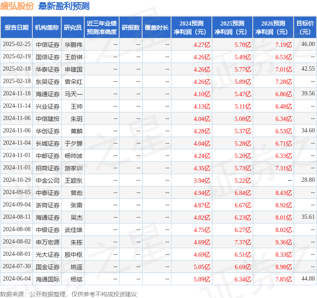Select 海通国际 institution cell
Screen dimensions: 317x298
(48, 279)
